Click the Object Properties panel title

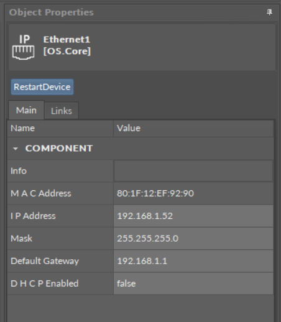click(x=52, y=12)
